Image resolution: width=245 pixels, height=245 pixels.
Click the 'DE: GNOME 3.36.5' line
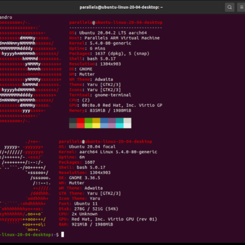[x=79, y=178]
